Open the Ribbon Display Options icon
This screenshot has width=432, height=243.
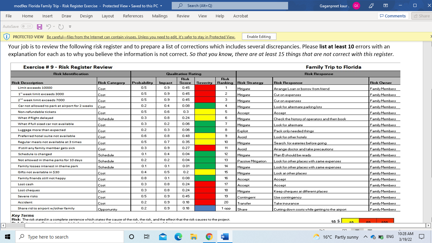(386, 6)
